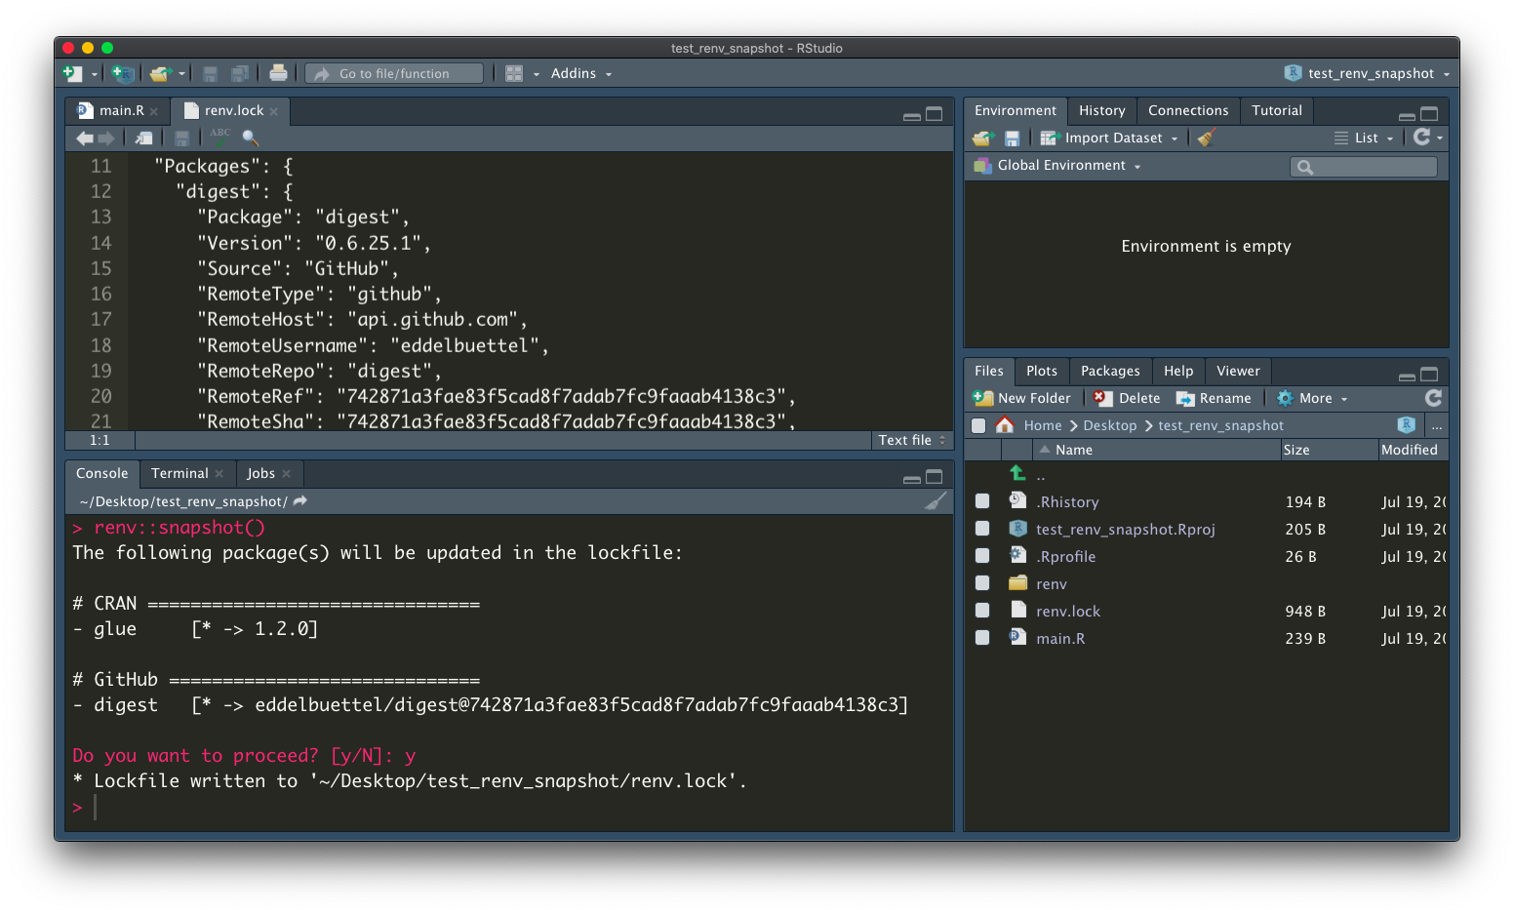Open the Viewer tab

(1238, 371)
